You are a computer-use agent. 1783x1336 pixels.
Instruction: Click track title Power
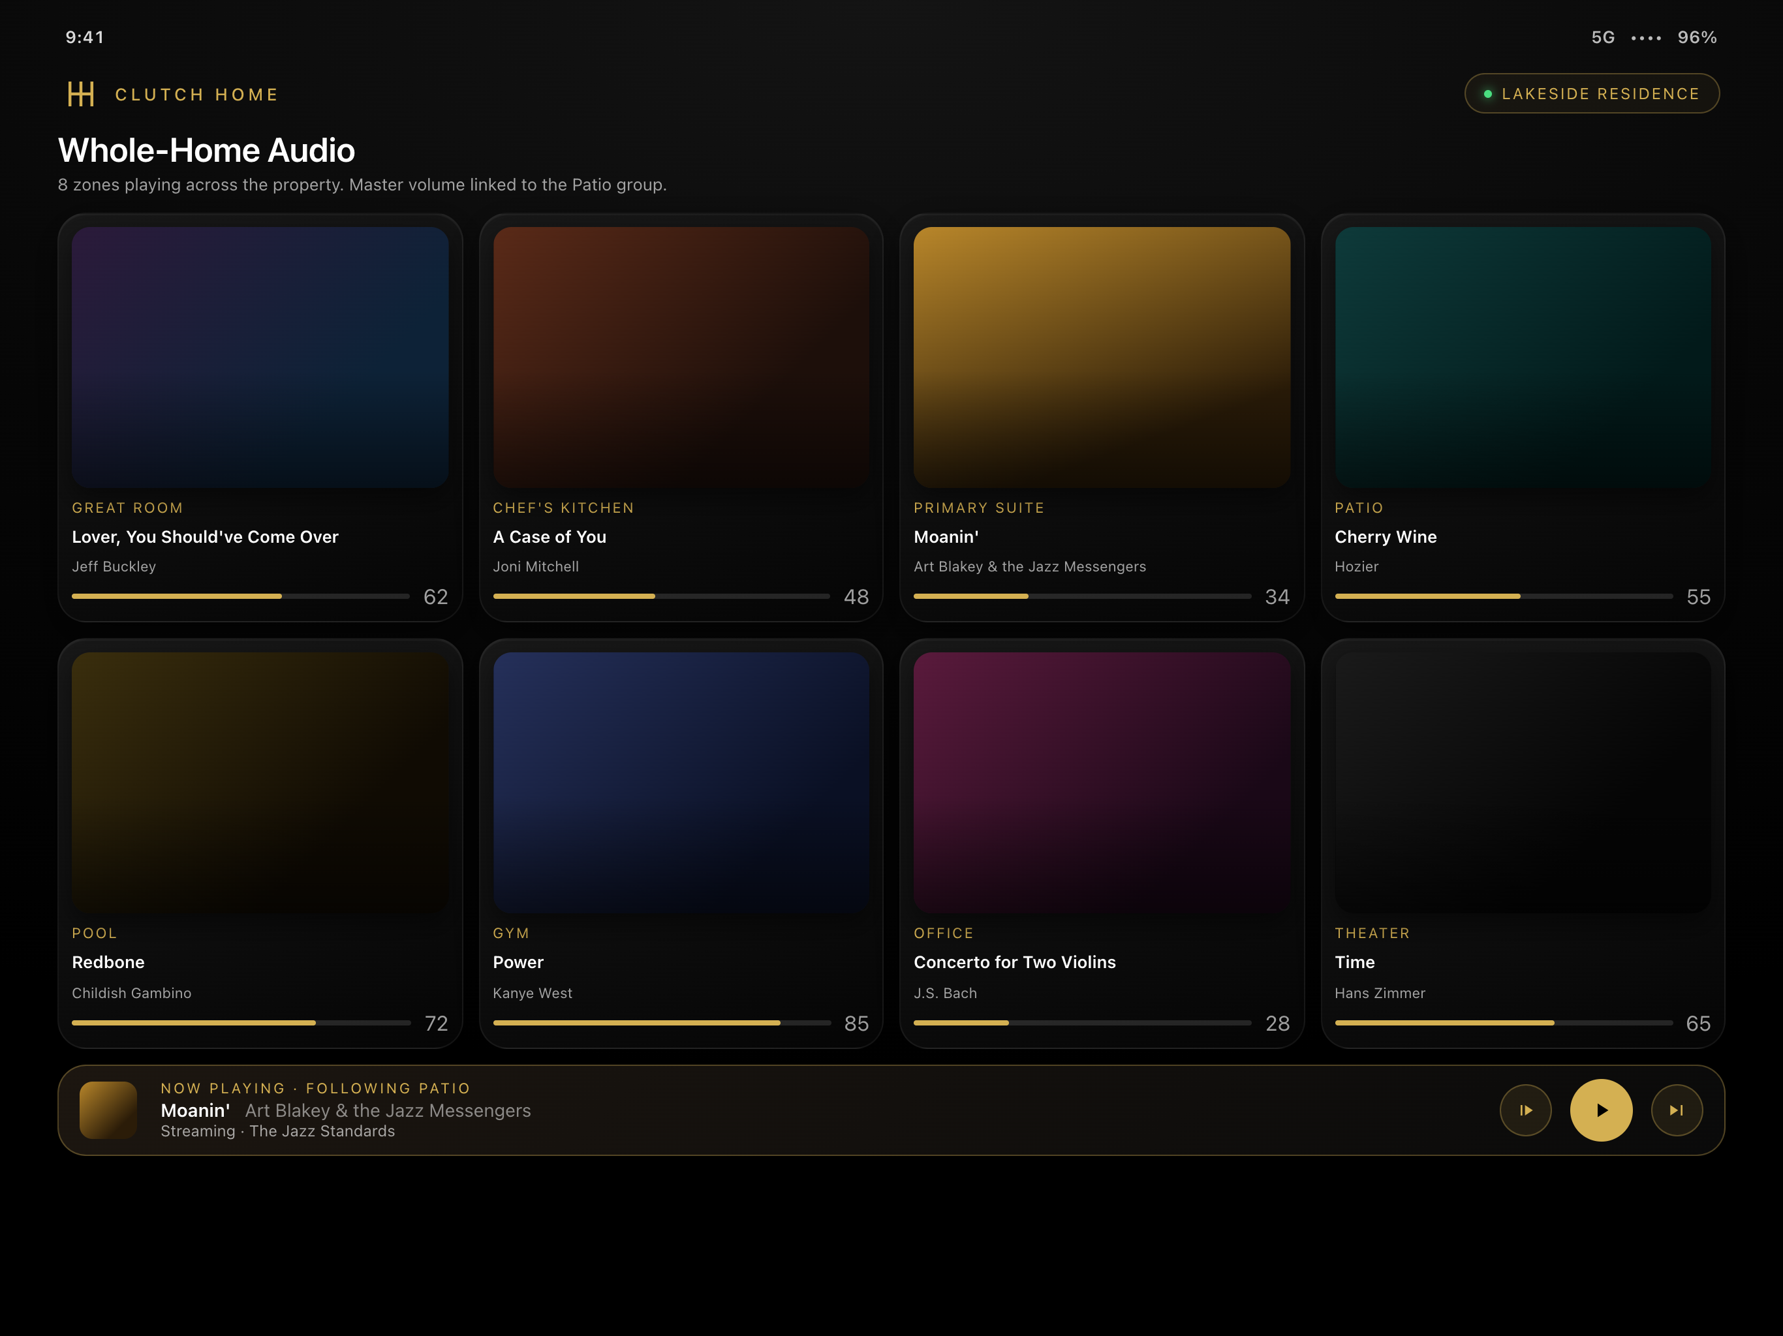click(x=518, y=962)
